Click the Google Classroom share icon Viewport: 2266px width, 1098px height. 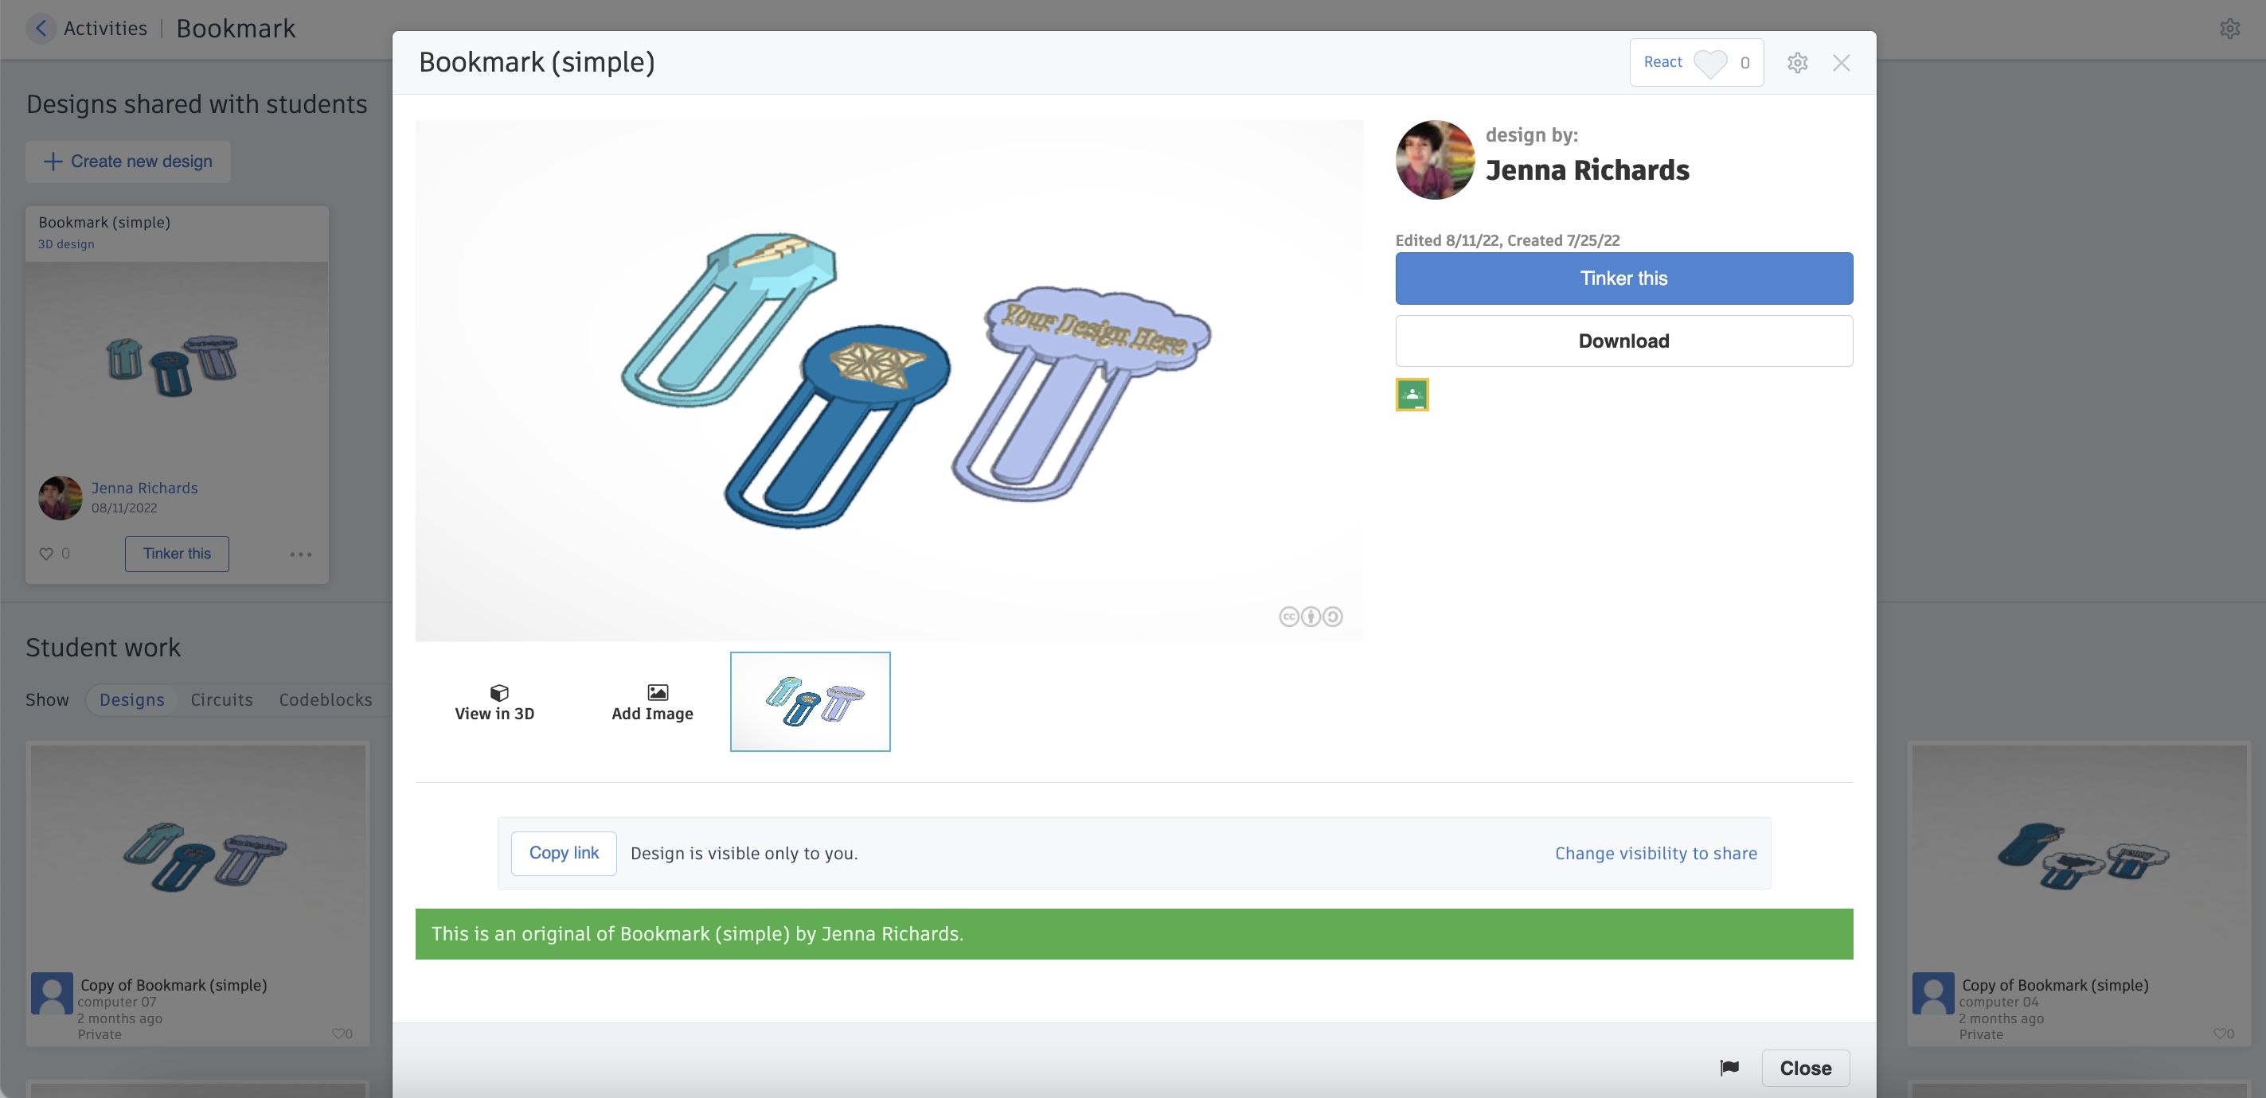(1412, 395)
